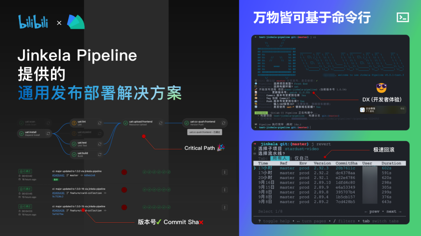Select the row with version 2.89.10
Screen dimensions: 421x236
coord(330,183)
